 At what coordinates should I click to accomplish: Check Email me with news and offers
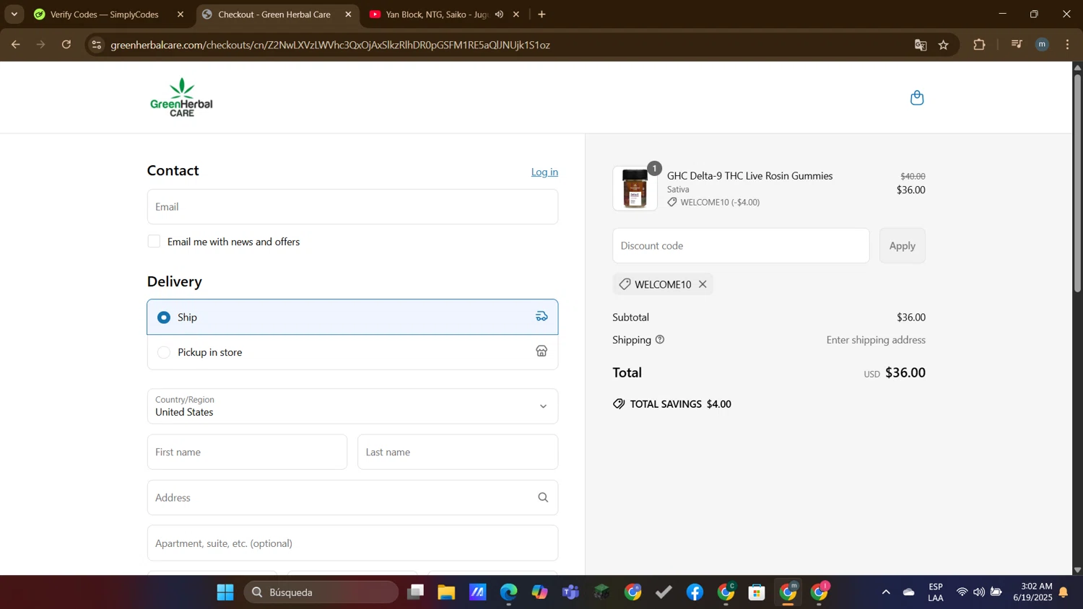pyautogui.click(x=154, y=241)
